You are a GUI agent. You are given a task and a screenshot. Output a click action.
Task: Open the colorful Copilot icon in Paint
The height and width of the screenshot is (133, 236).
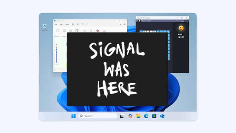98,30
